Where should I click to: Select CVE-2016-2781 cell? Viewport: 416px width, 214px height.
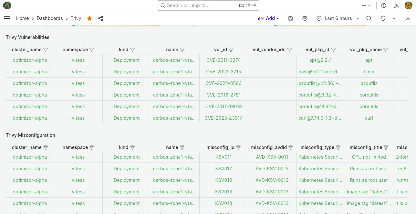tap(224, 95)
